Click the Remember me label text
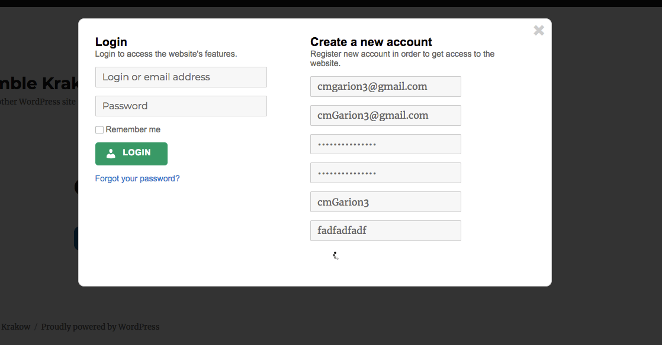This screenshot has width=662, height=345. 133,130
